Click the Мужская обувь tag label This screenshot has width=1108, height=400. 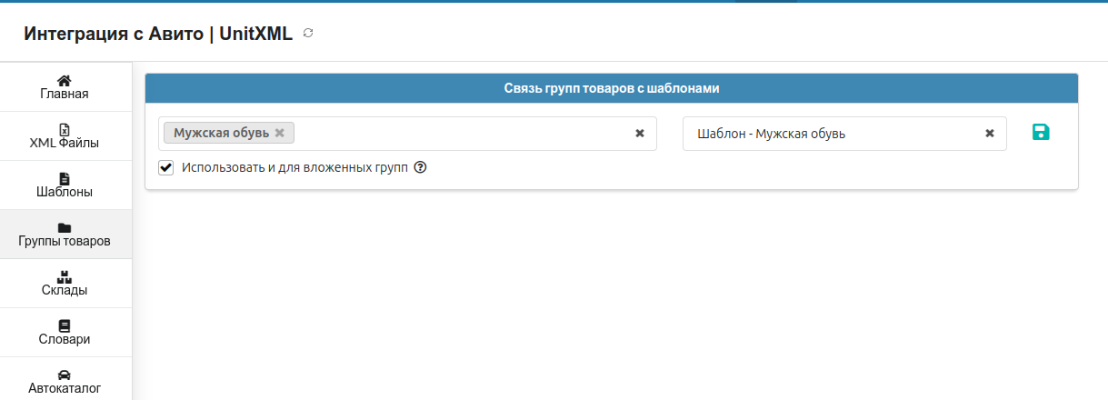coord(221,133)
